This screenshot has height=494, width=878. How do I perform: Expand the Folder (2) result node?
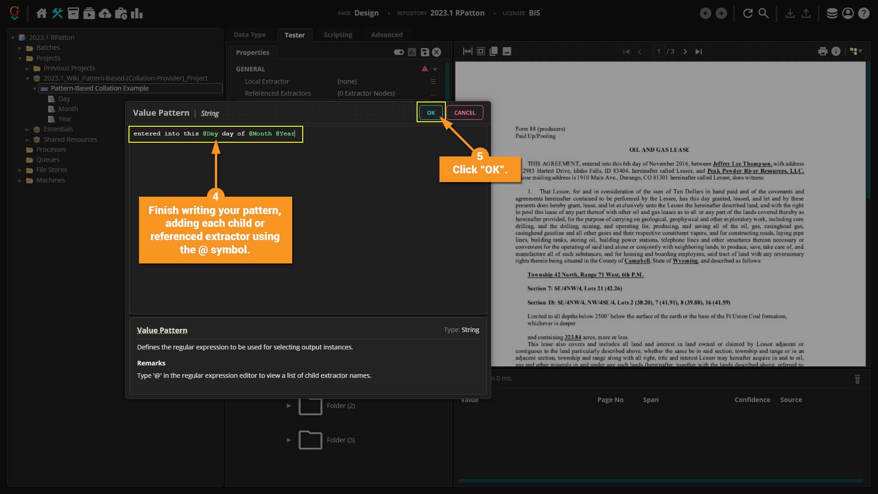pos(289,406)
